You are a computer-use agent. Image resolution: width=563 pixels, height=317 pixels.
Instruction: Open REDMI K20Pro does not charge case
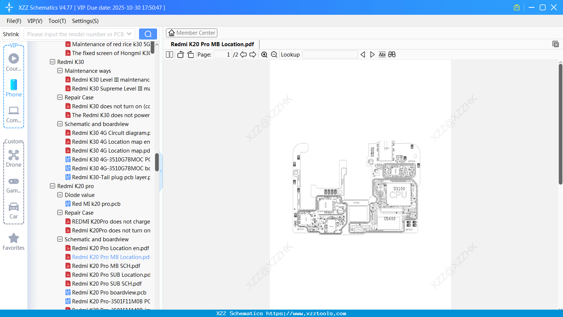pos(111,222)
